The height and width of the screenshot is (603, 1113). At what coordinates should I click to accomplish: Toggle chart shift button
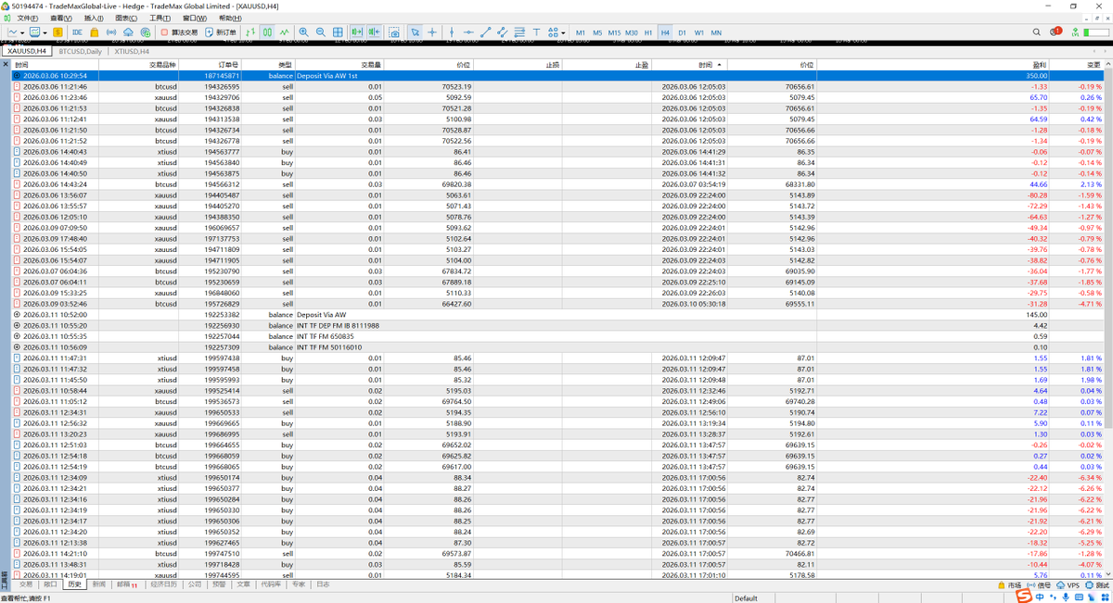click(x=375, y=32)
